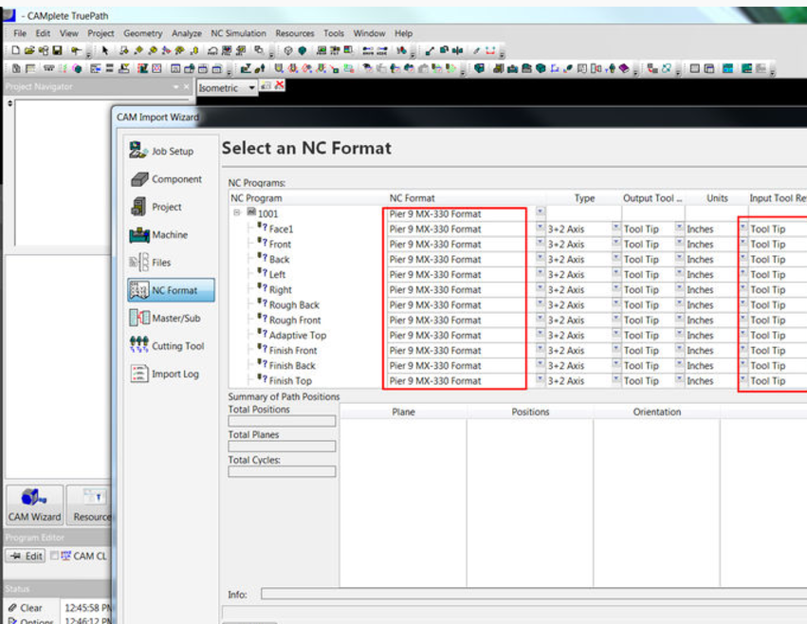
Task: Click the Info text field
Action: [x=534, y=595]
